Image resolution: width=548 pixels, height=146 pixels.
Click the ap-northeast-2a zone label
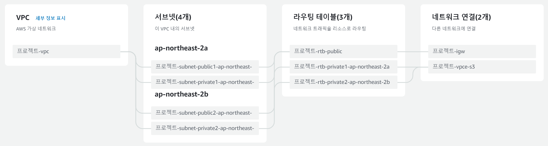181,48
